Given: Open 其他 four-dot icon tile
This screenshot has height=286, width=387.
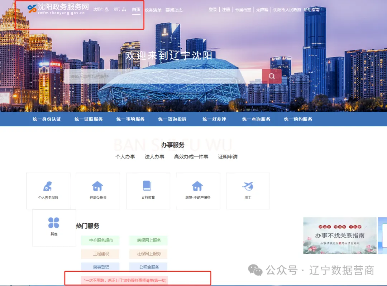Looking at the screenshot, I should 54,223.
